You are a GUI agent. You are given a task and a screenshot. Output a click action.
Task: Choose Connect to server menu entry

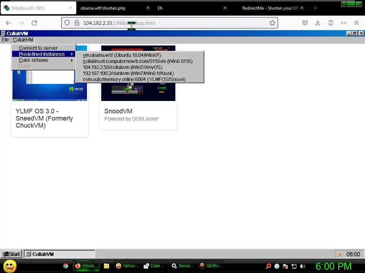click(43, 48)
